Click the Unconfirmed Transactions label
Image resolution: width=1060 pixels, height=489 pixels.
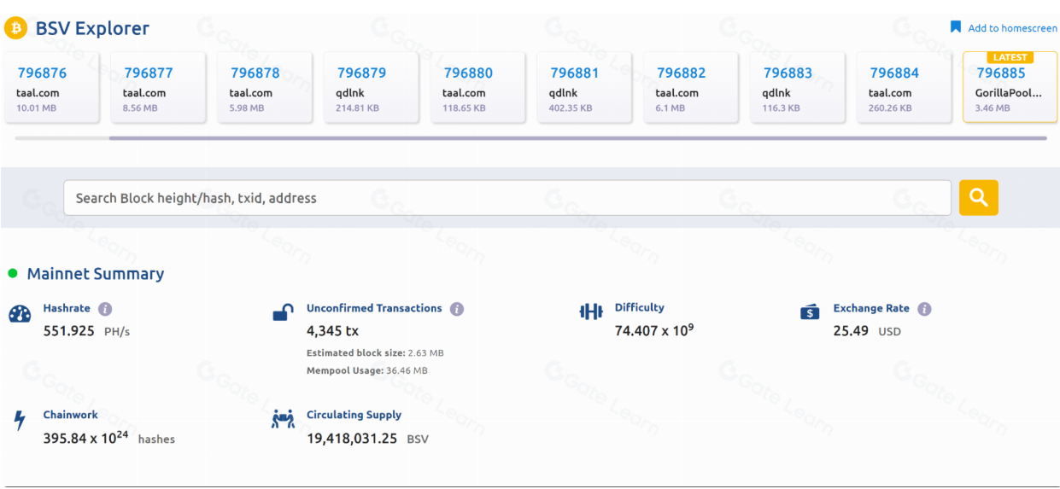pos(374,308)
